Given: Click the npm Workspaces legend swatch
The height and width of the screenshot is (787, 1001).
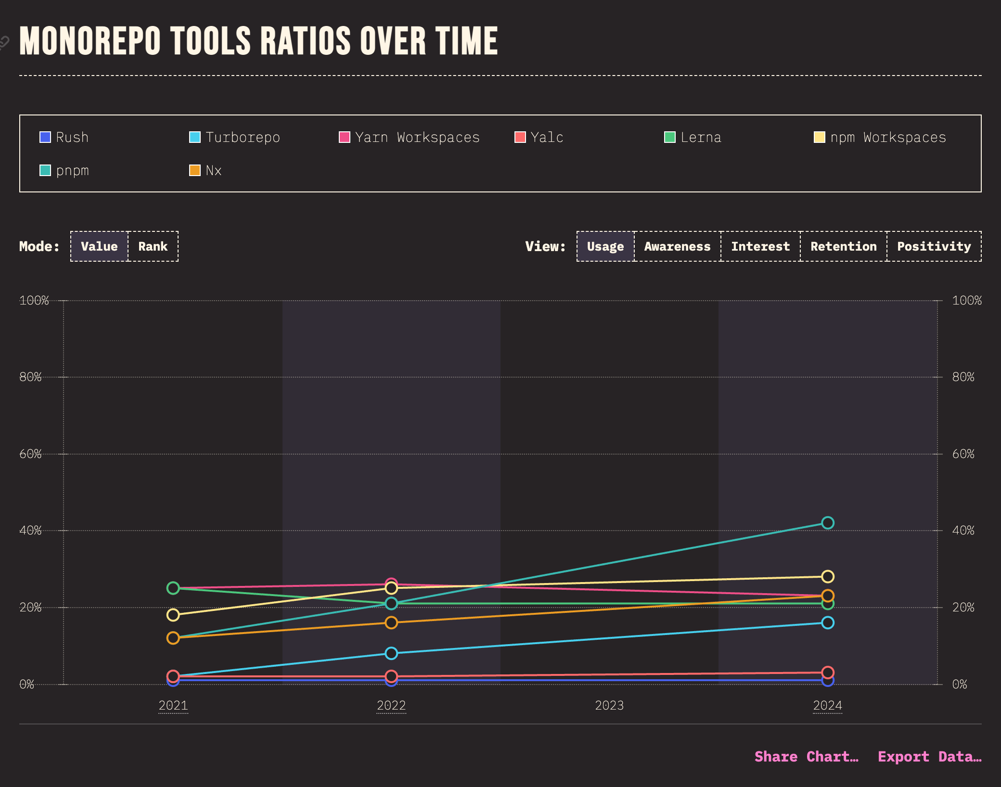Looking at the screenshot, I should (x=819, y=138).
